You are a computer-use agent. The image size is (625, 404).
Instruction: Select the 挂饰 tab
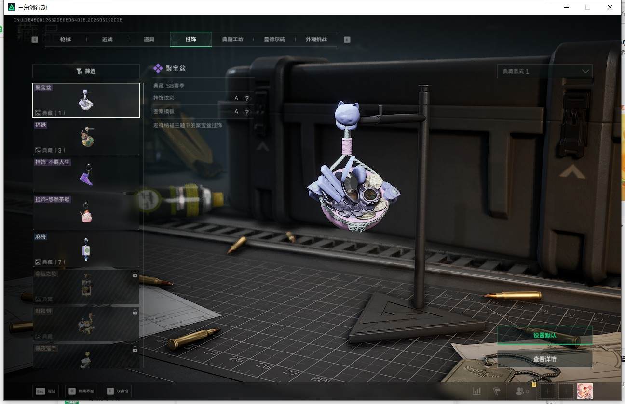191,39
